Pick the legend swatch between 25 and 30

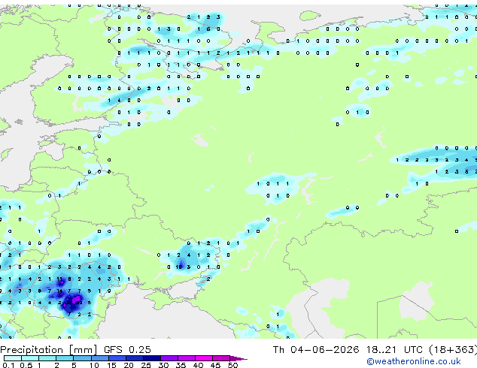pyautogui.click(x=151, y=358)
